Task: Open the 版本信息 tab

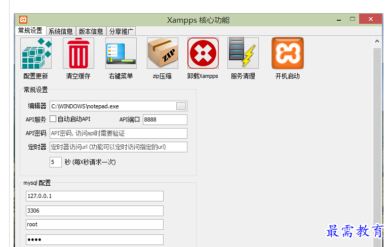Action: (x=91, y=31)
